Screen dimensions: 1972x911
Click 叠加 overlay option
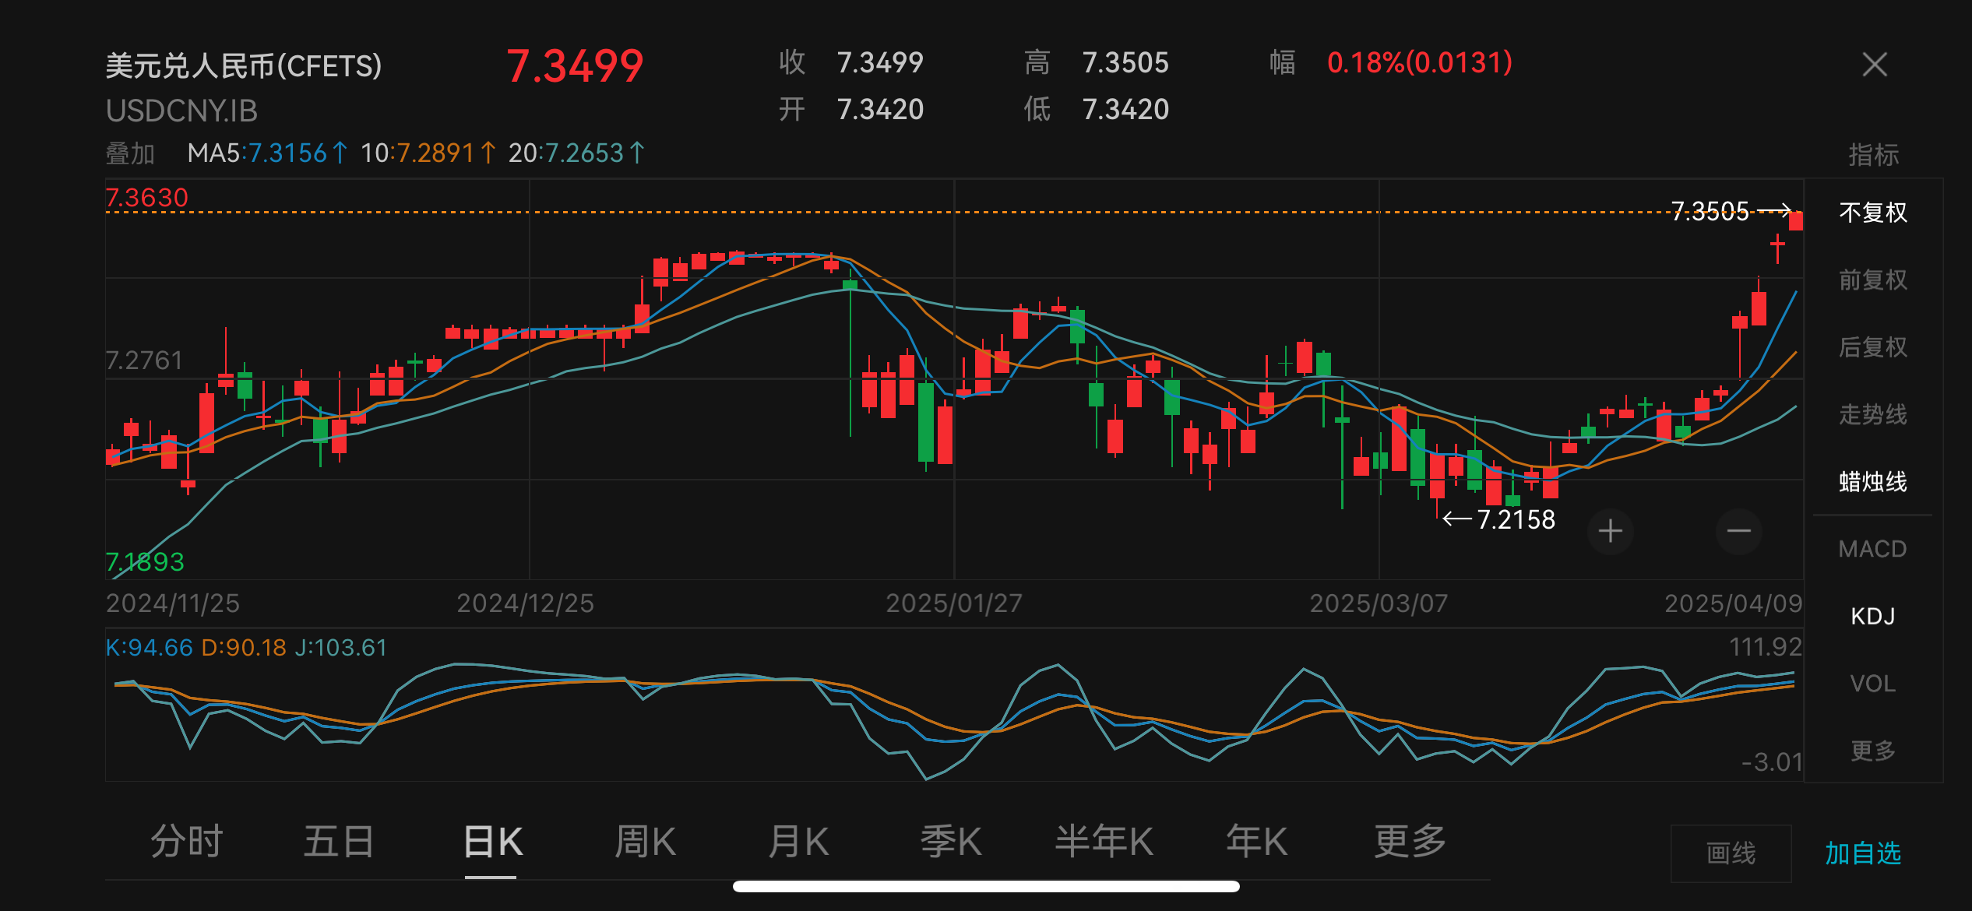[x=130, y=153]
